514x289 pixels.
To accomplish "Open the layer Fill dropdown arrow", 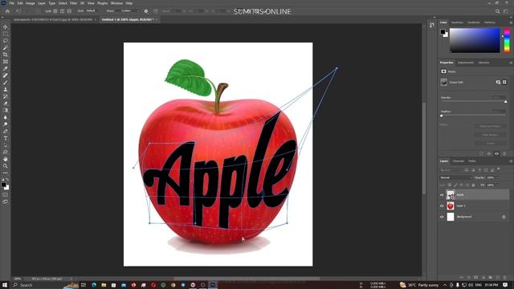I will click(x=497, y=185).
